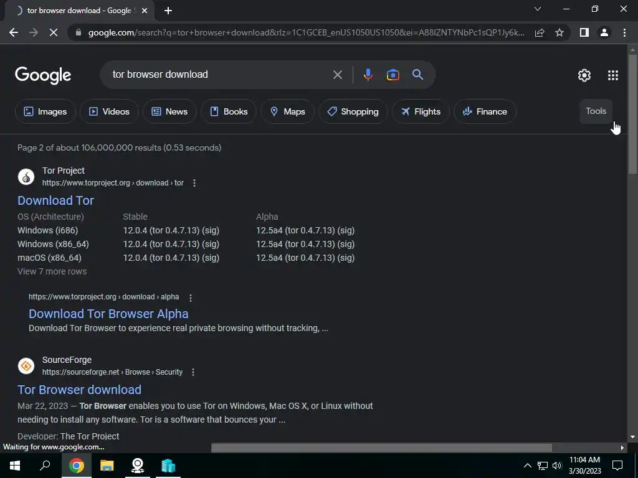
Task: Open the clock showing 11:04 AM
Action: tap(584, 466)
